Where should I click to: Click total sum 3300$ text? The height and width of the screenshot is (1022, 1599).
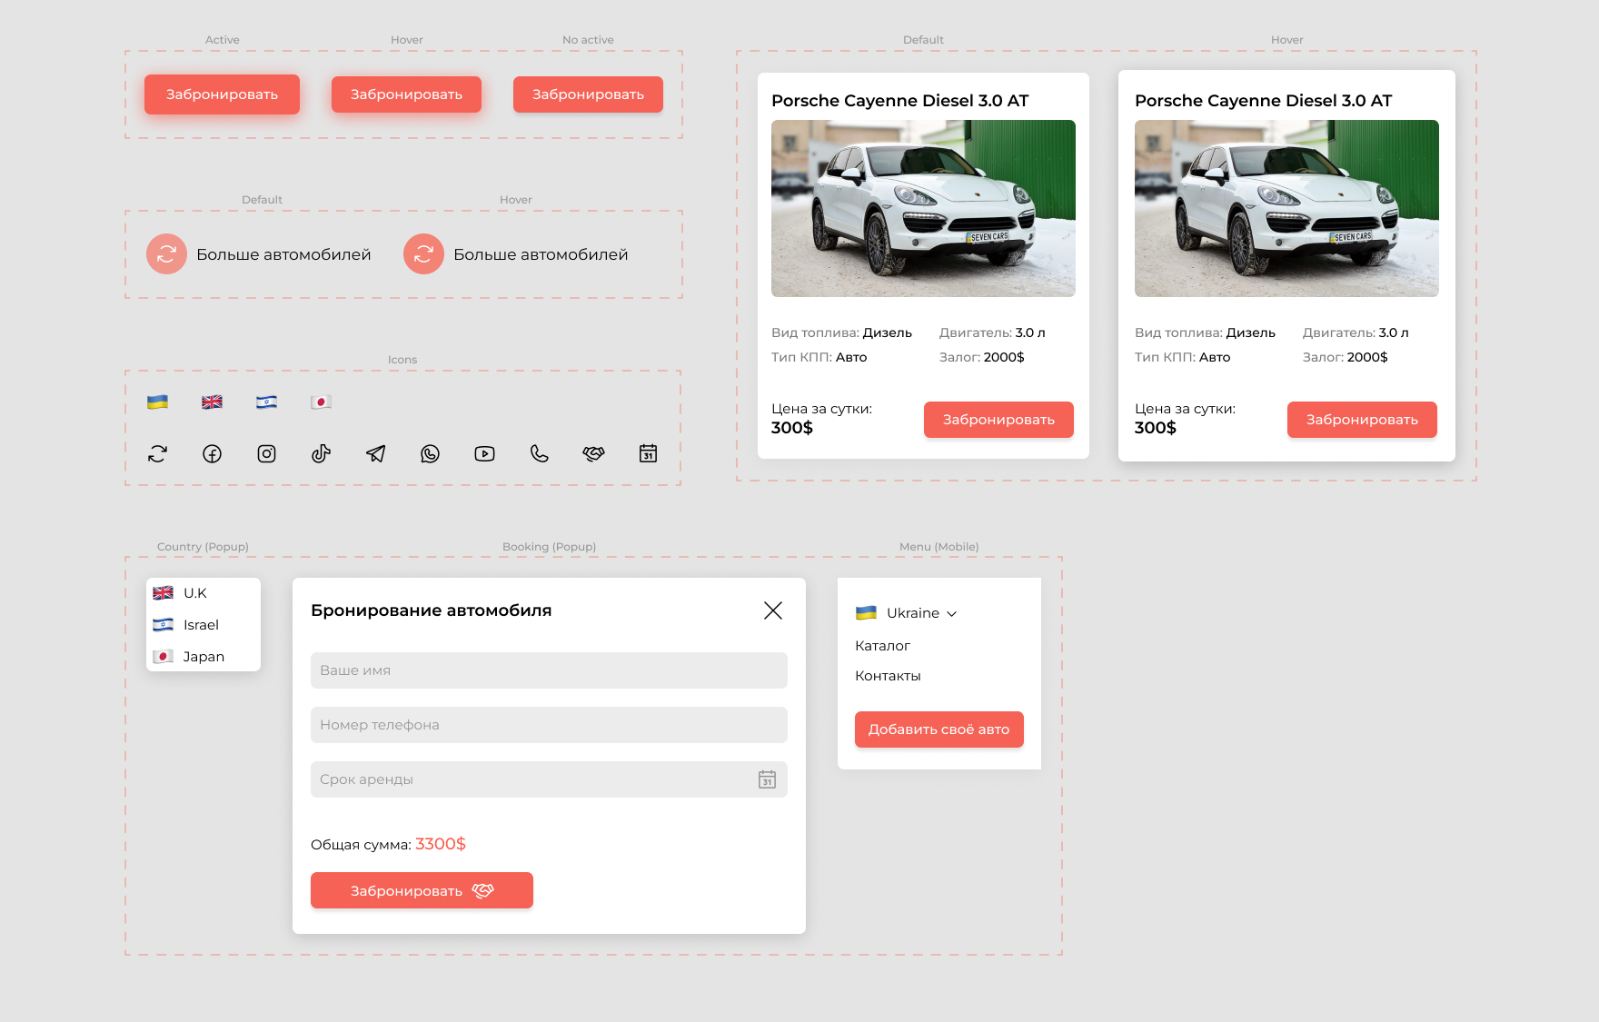(441, 844)
